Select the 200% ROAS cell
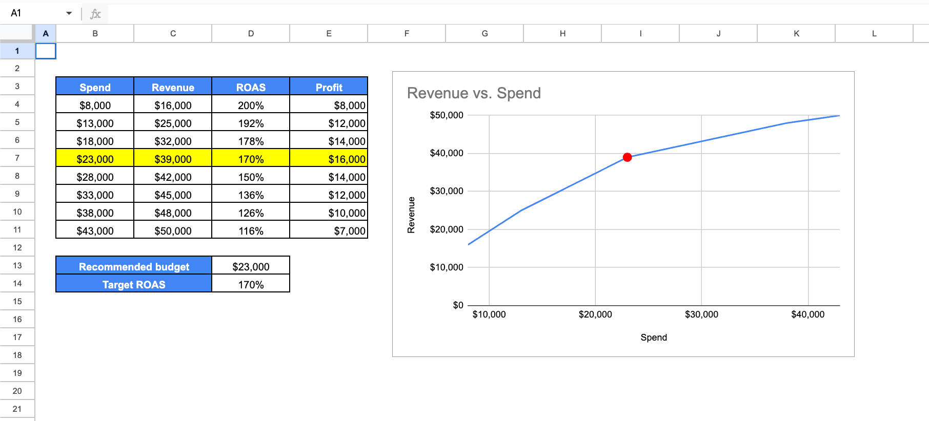The image size is (929, 421). click(x=251, y=104)
